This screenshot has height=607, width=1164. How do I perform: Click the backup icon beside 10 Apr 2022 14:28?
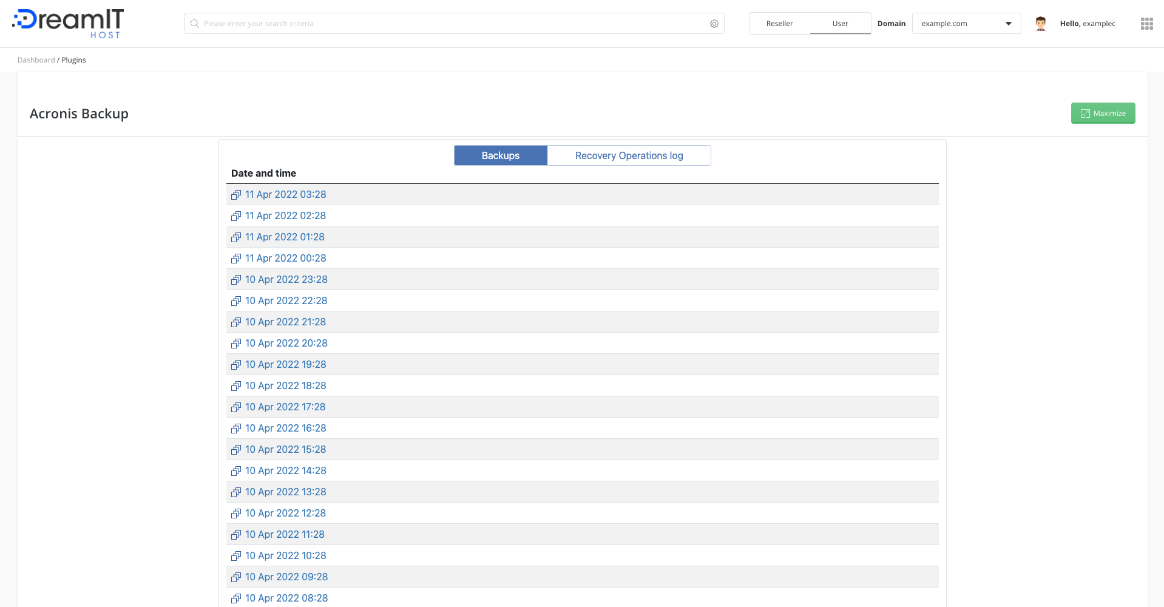(235, 471)
